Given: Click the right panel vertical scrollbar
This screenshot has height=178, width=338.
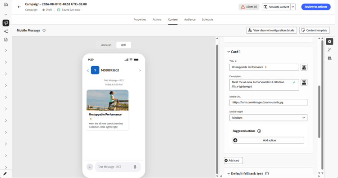Looking at the screenshot, I should [x=319, y=111].
